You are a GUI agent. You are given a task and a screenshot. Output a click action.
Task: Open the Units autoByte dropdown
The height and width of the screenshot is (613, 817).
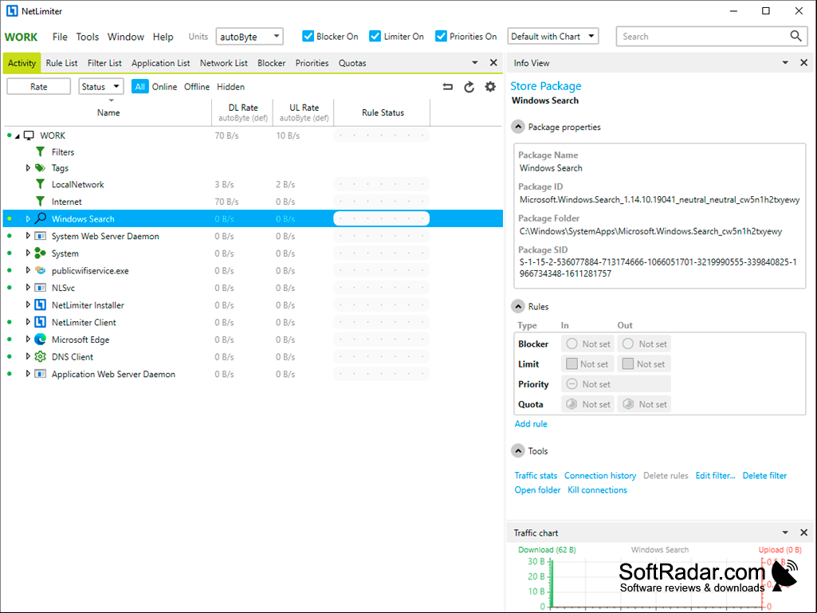click(249, 37)
